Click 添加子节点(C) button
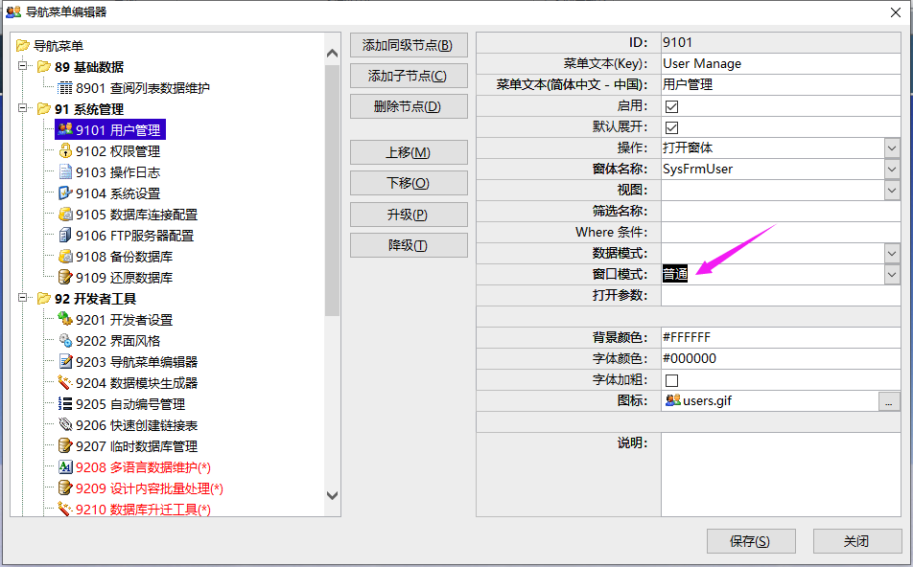 (409, 76)
